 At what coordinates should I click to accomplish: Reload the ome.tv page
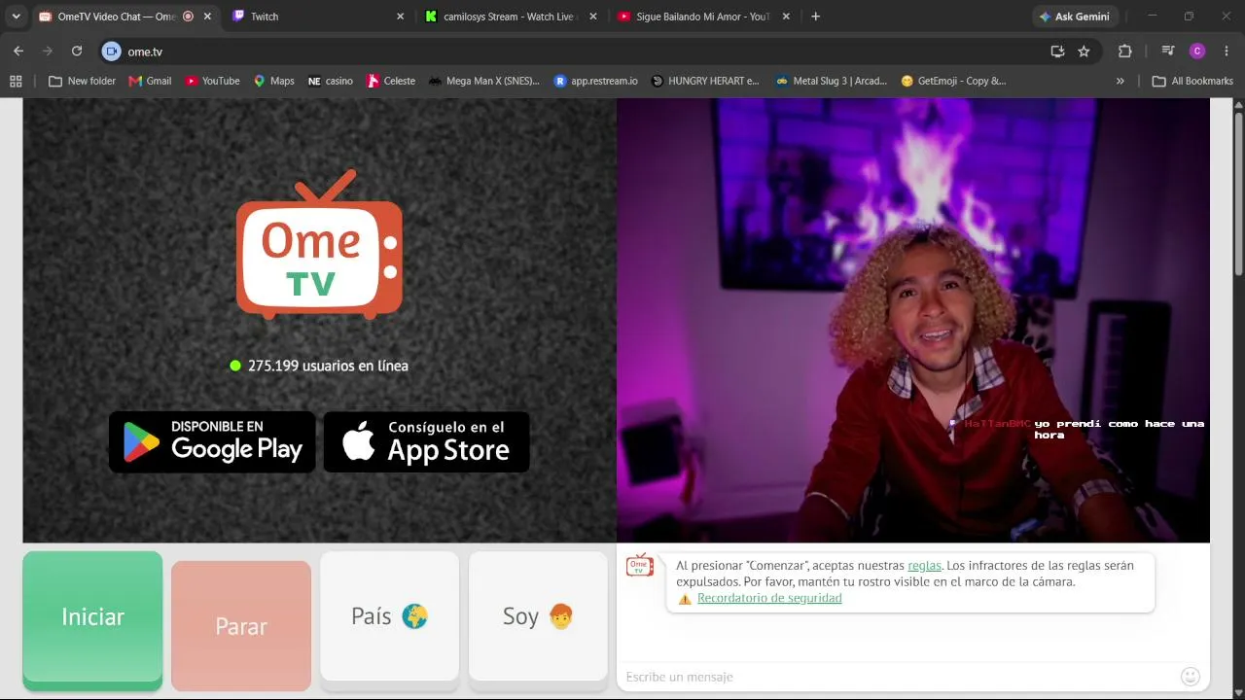pos(77,52)
